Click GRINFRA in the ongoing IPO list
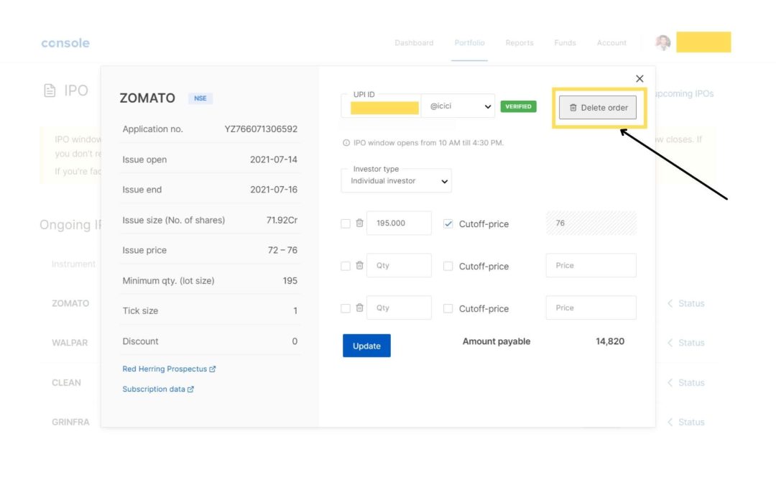 [70, 422]
